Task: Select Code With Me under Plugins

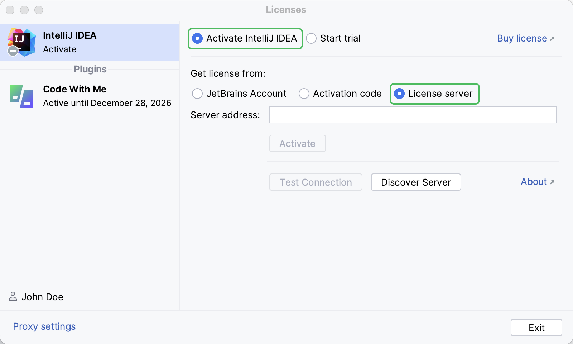Action: point(90,96)
